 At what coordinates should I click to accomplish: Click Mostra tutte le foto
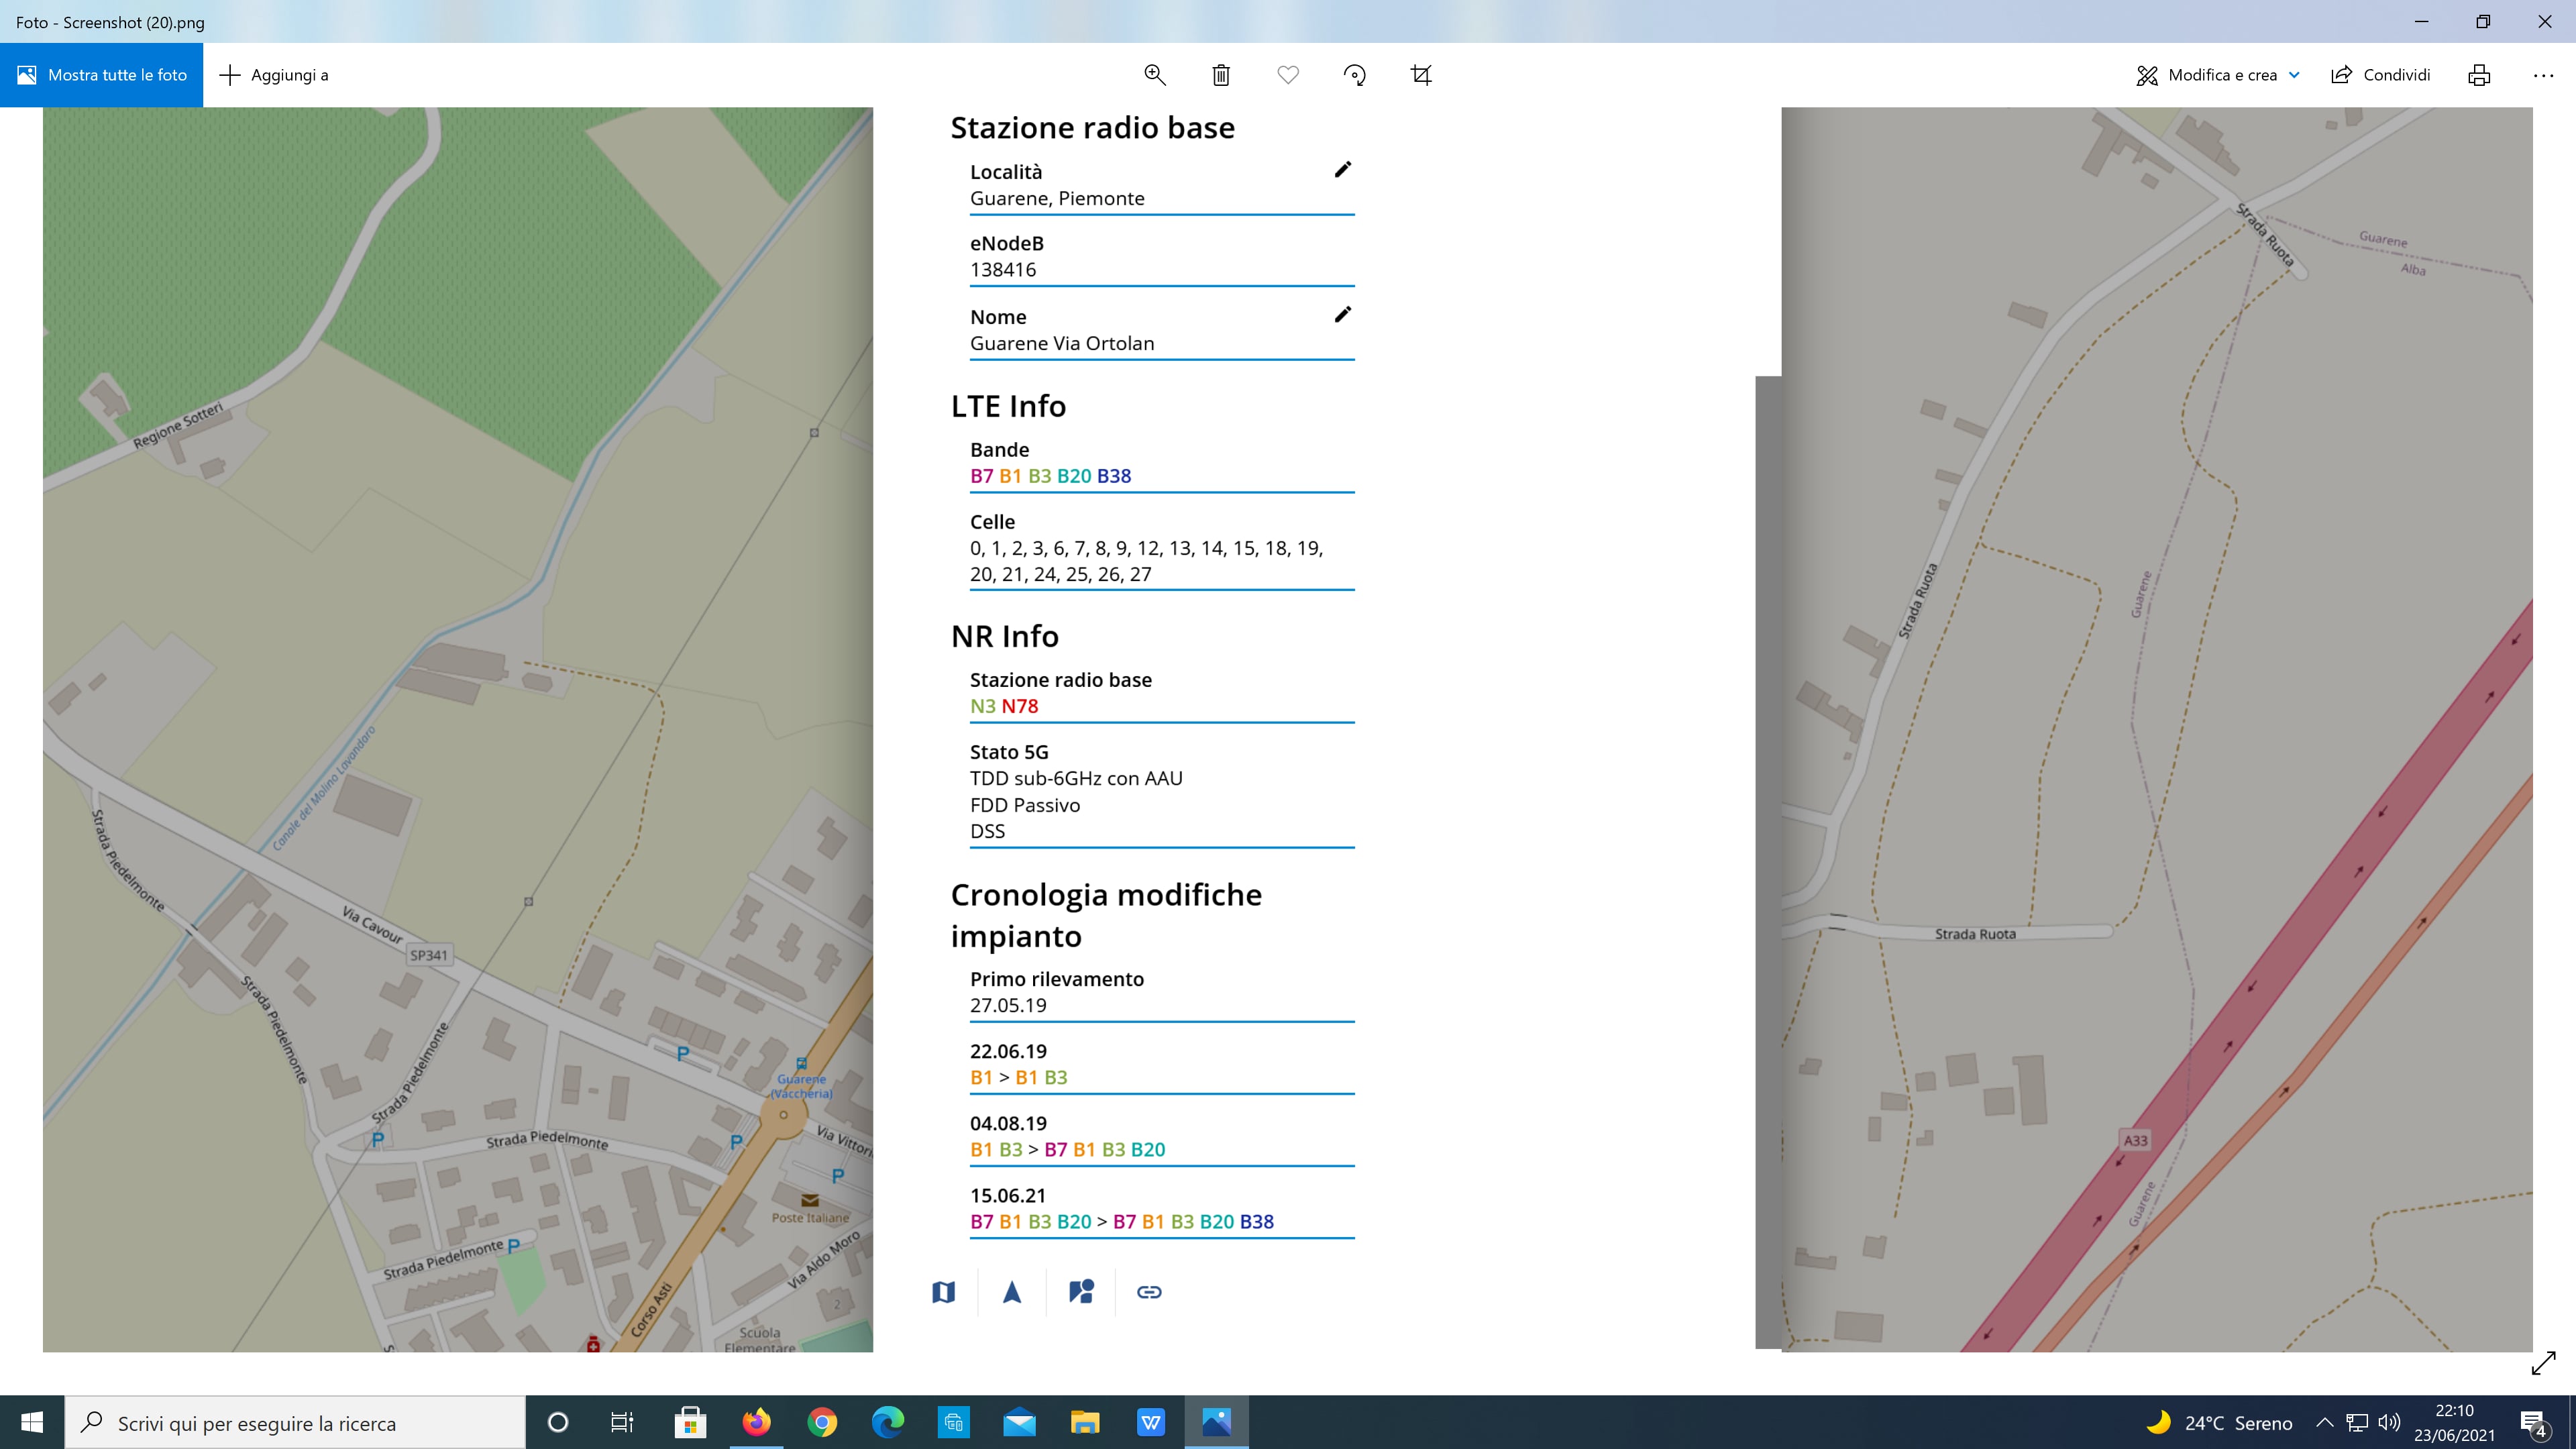[x=101, y=75]
